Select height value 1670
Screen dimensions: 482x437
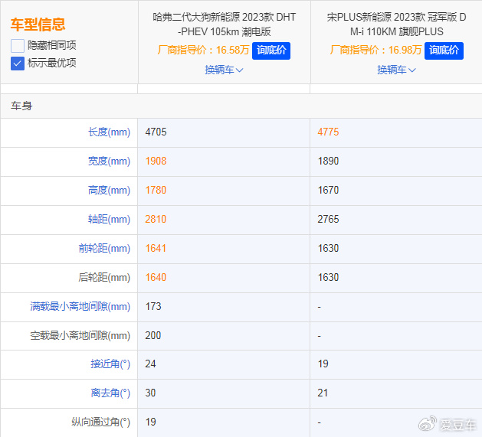coord(328,191)
